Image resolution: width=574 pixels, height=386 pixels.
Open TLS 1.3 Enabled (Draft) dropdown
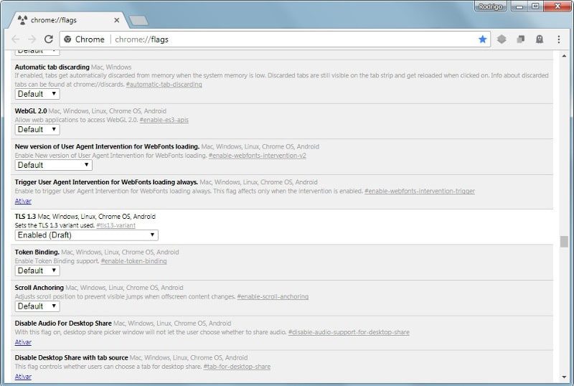86,235
